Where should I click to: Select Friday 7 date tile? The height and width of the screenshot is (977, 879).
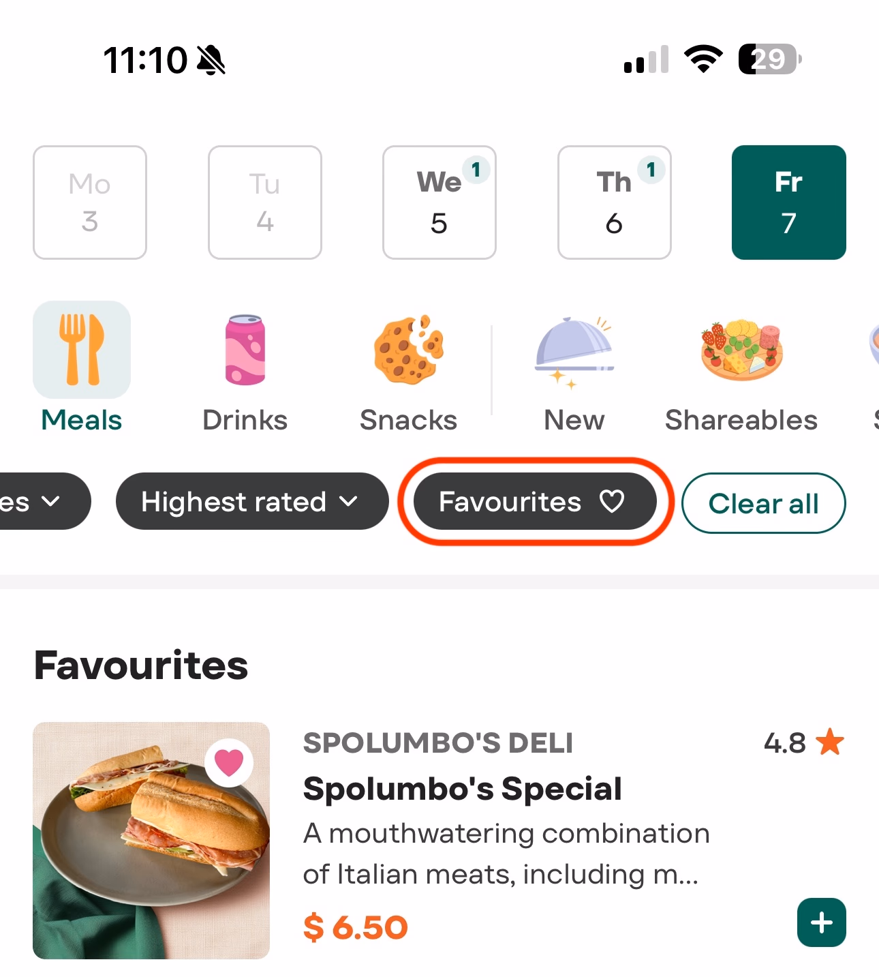[x=788, y=202]
